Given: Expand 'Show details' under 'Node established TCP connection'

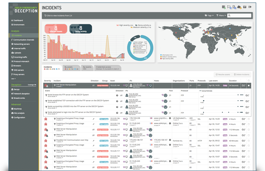Looking at the screenshot, I should [x=52, y=102].
